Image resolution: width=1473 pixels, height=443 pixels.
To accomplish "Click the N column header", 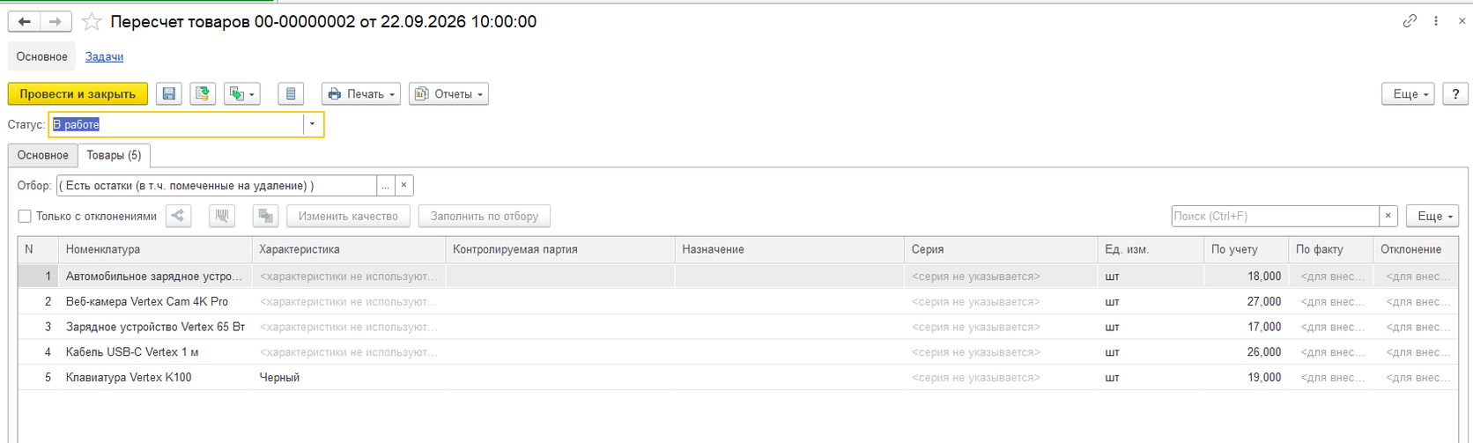I will pos(38,250).
